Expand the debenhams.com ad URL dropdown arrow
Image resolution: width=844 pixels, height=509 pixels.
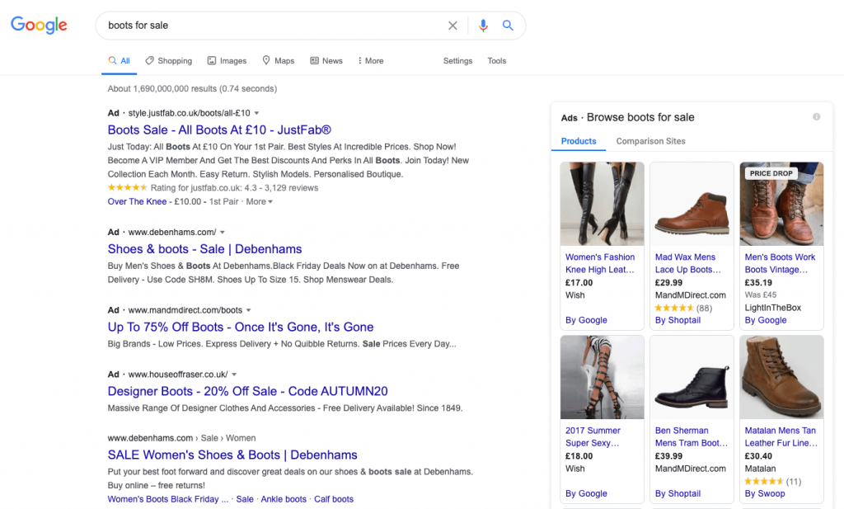pos(223,232)
